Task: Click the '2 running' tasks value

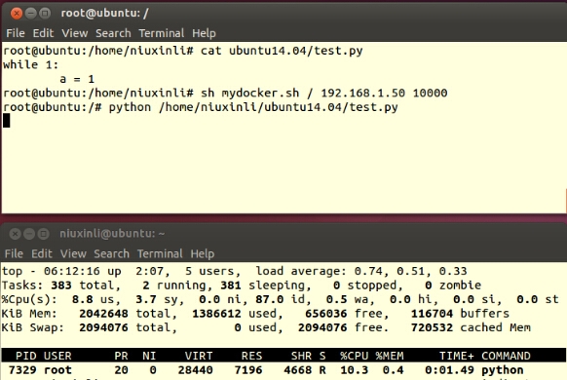Action: (174, 285)
